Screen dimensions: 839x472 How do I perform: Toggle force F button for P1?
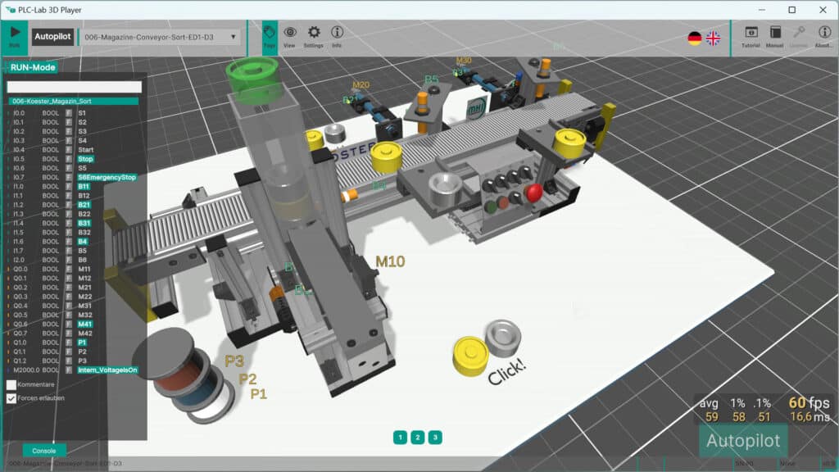coord(69,343)
